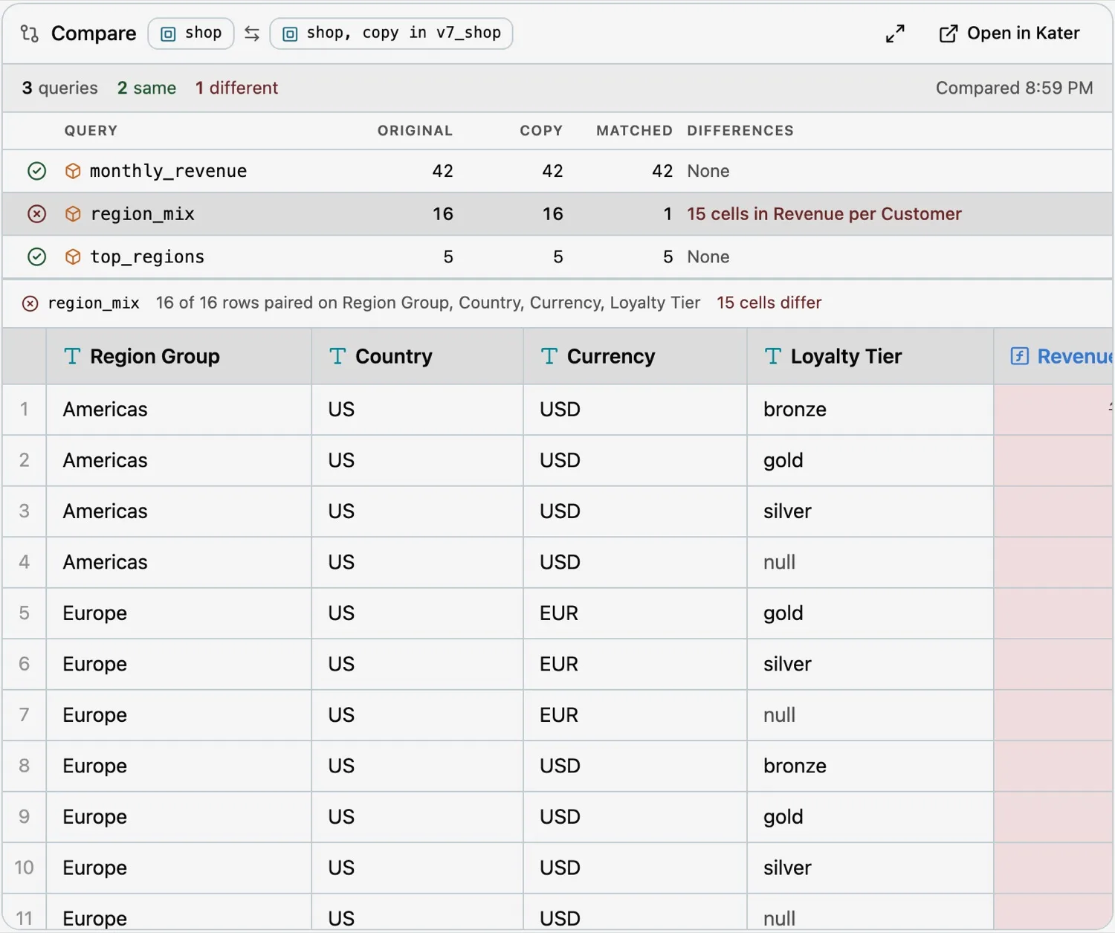Click the text type icon in Currency header
This screenshot has width=1115, height=933.
click(549, 356)
